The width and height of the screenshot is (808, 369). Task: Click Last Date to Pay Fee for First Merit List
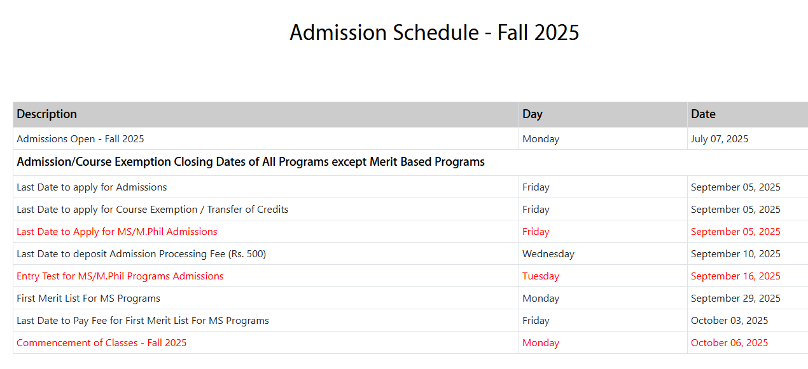(143, 321)
